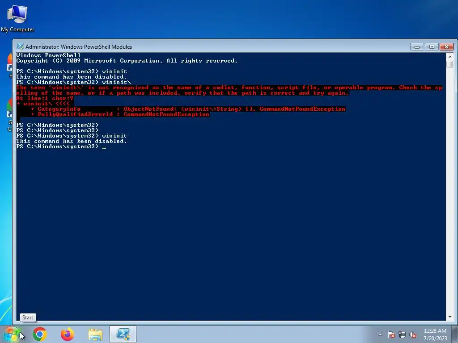This screenshot has width=458, height=343.
Task: Click the PowerShell window title bar
Action: [x=216, y=46]
